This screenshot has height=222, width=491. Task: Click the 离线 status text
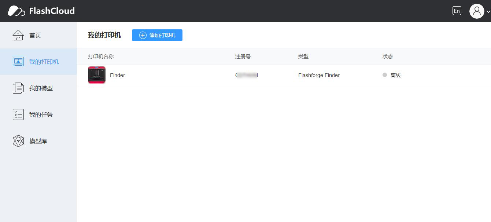396,75
